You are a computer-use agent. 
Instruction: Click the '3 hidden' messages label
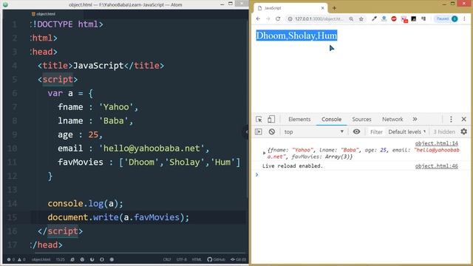444,132
